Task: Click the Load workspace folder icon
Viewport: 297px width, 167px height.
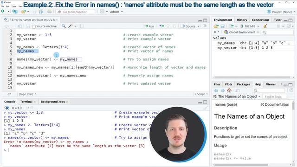Action: [216, 26]
